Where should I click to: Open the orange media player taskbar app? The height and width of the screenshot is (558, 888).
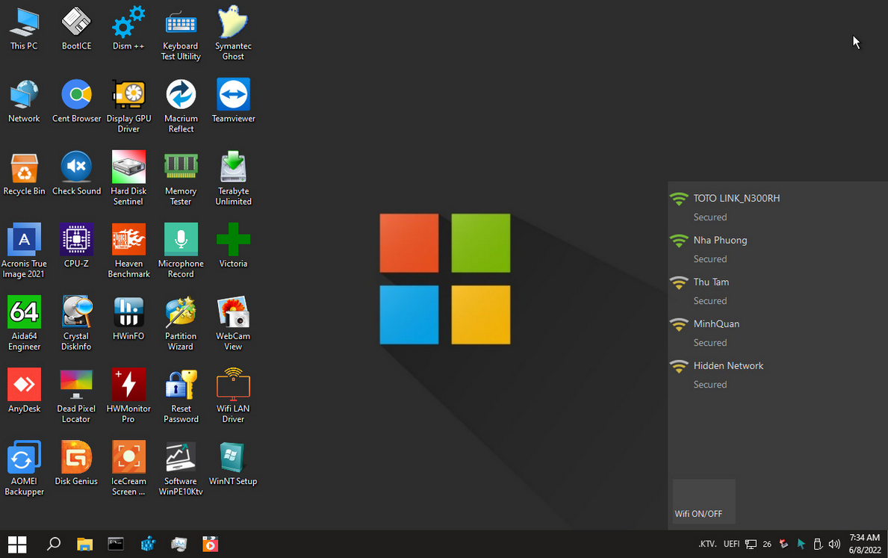[x=210, y=545]
